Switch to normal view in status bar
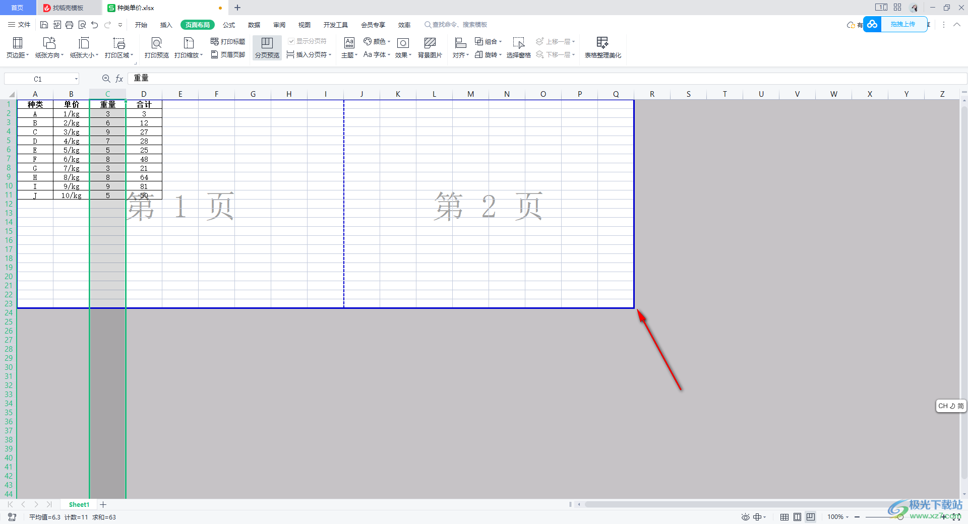The width and height of the screenshot is (968, 524). click(784, 517)
